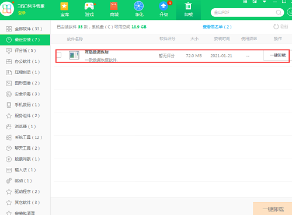Open 手机数码 (1) category
This screenshot has height=215, width=292.
click(25, 105)
